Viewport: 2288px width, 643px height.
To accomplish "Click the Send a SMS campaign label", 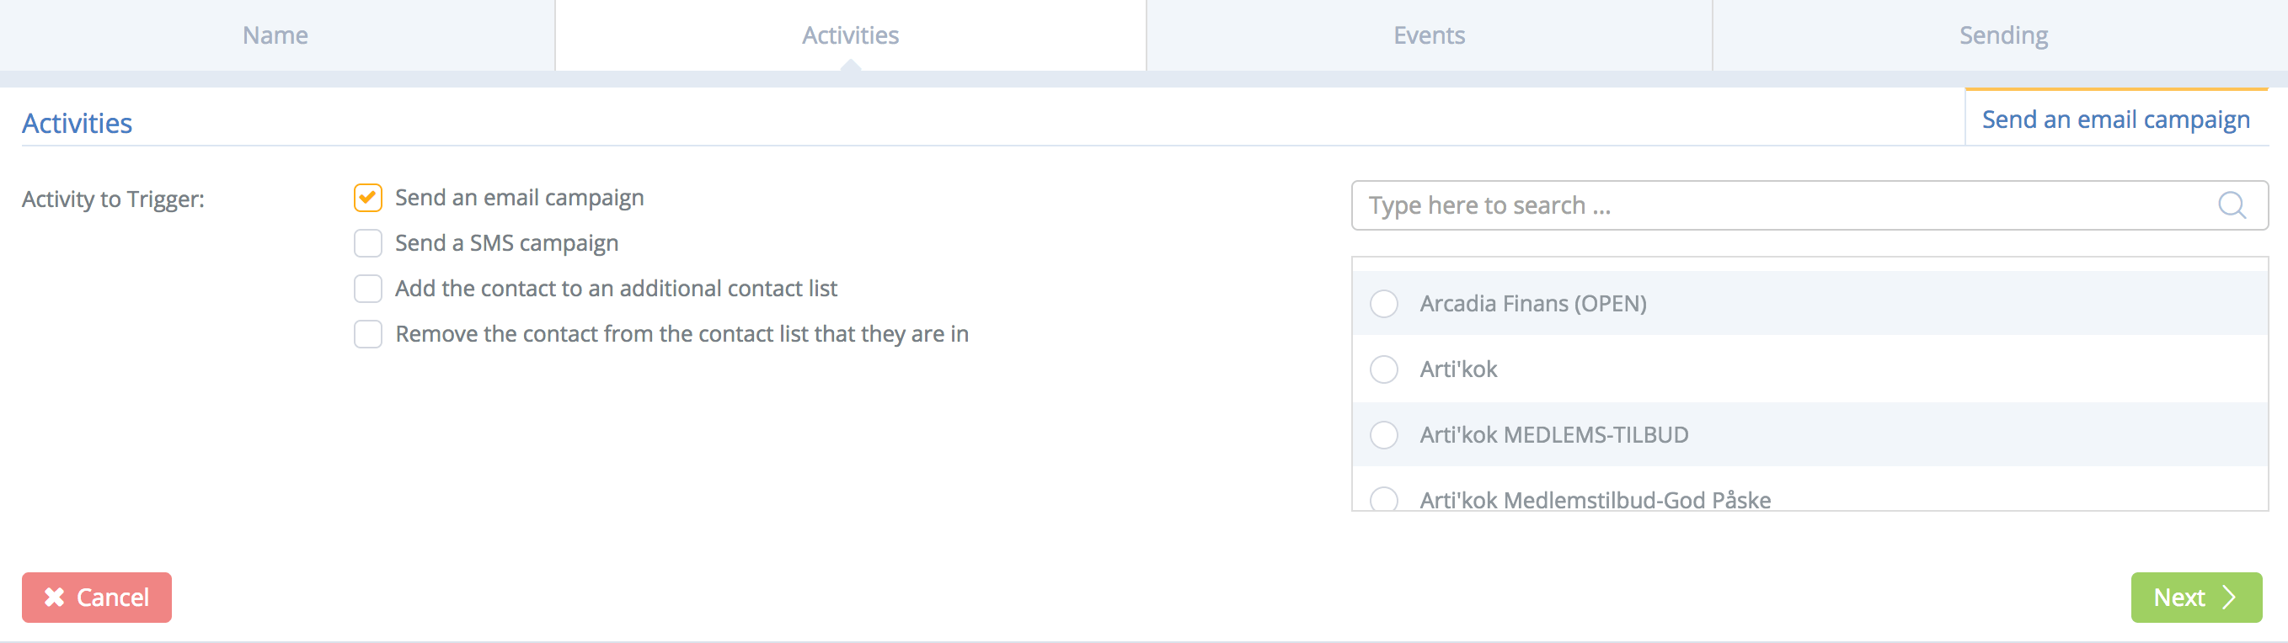I will 506,243.
